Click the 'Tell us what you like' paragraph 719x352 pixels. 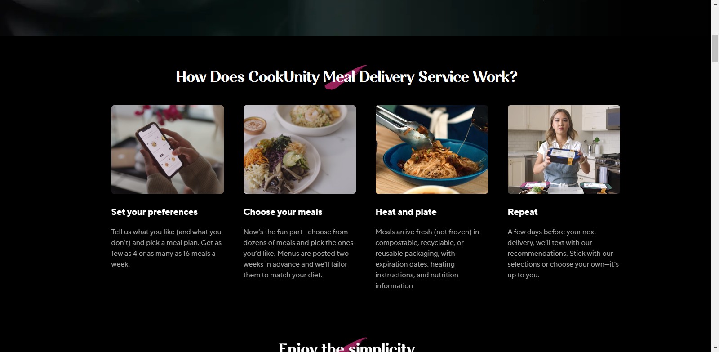[x=167, y=248]
